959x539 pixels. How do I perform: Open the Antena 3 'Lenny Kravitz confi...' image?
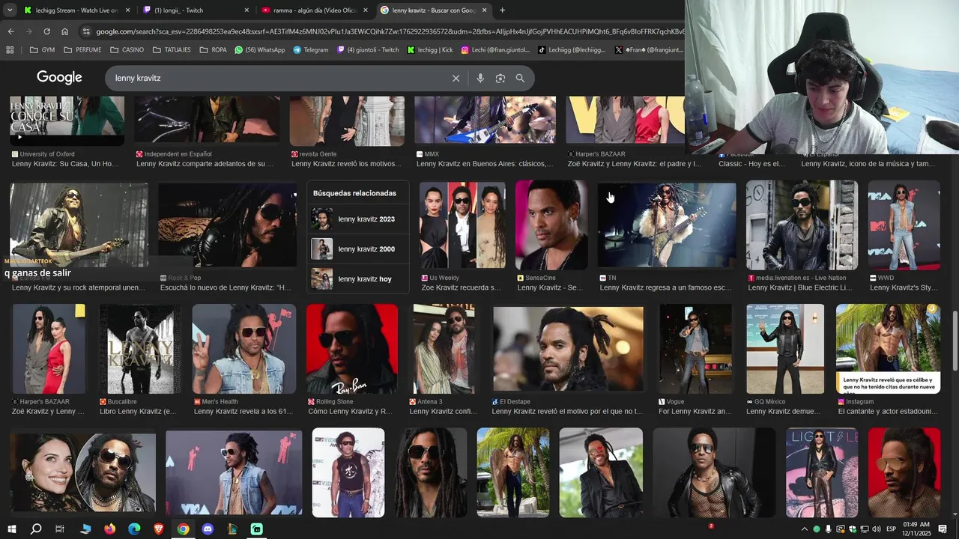pyautogui.click(x=444, y=349)
